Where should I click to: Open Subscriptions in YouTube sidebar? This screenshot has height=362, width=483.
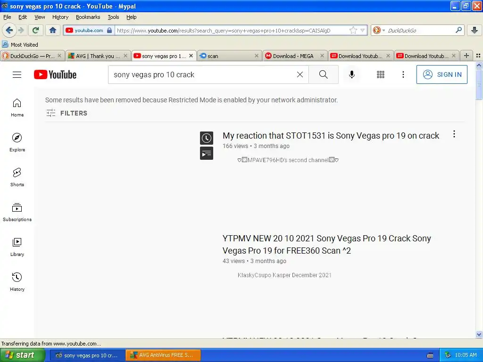[17, 212]
